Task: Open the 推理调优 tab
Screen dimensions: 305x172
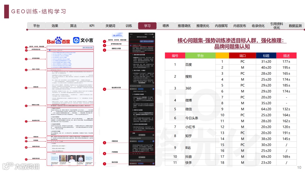Action: tap(184, 26)
